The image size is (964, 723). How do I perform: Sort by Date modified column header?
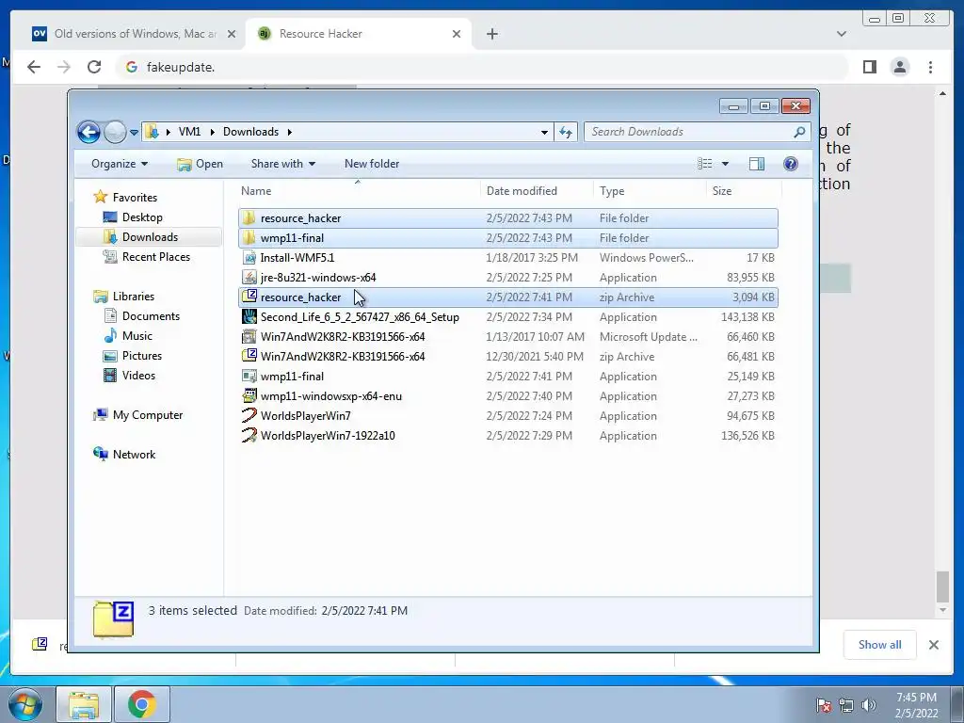[x=522, y=190]
